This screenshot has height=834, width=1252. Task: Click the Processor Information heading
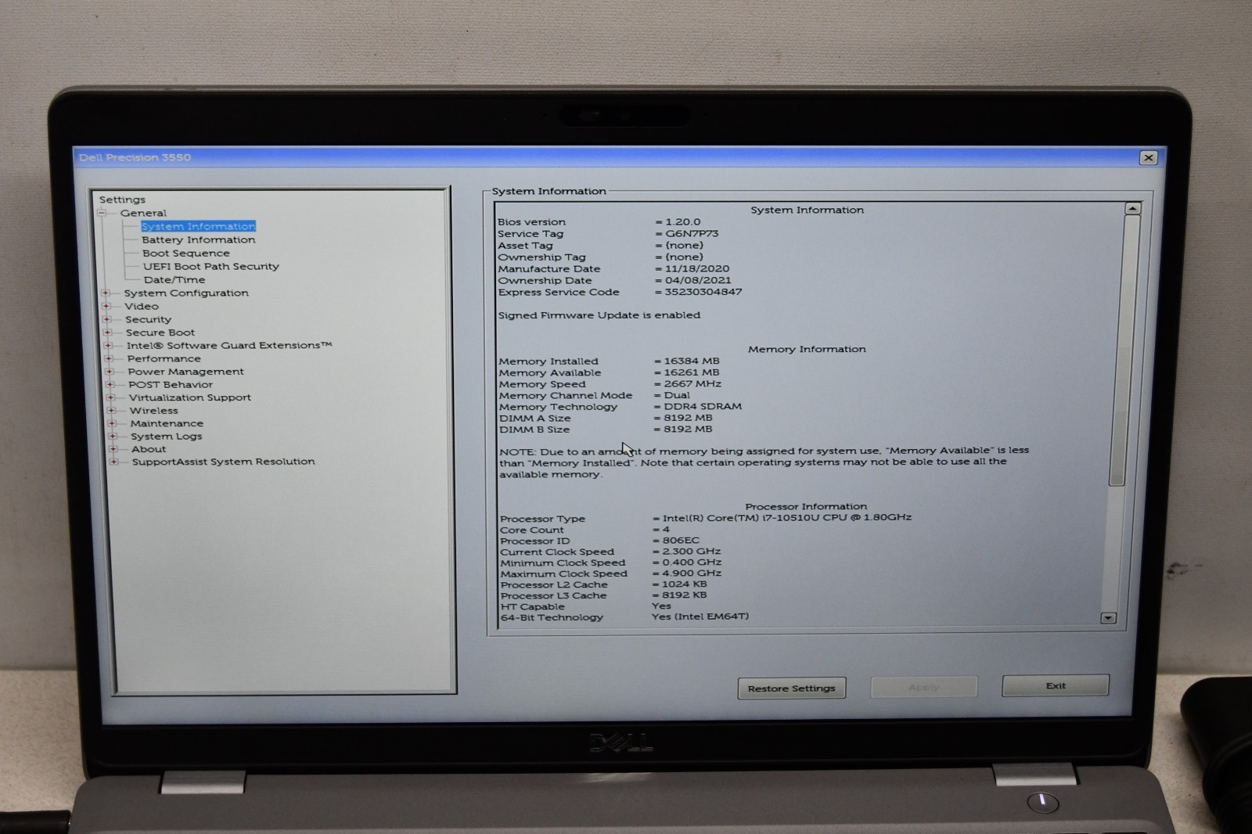coord(806,507)
